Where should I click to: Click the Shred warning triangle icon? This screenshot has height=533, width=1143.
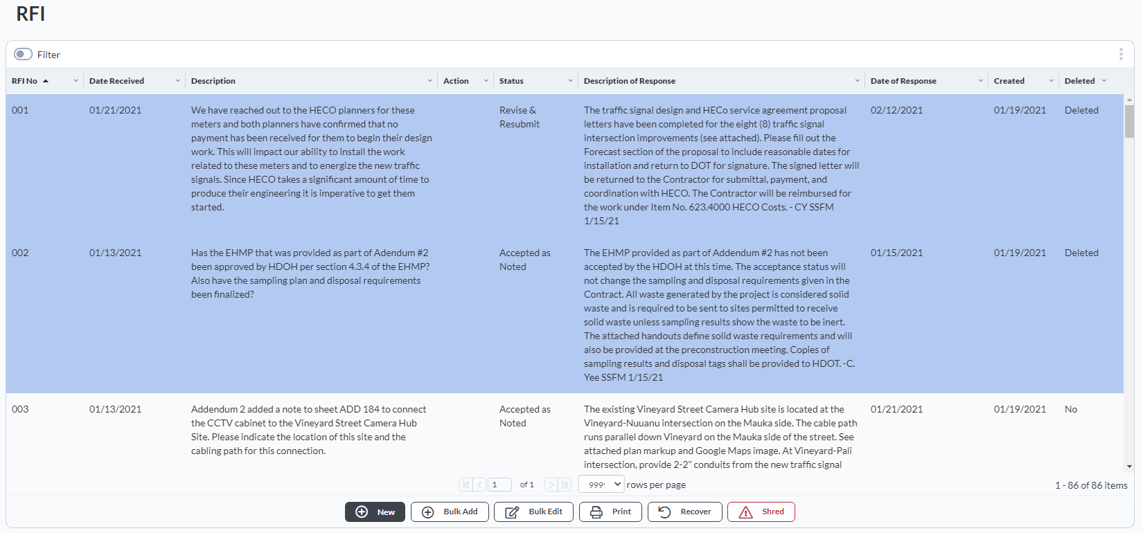[745, 512]
